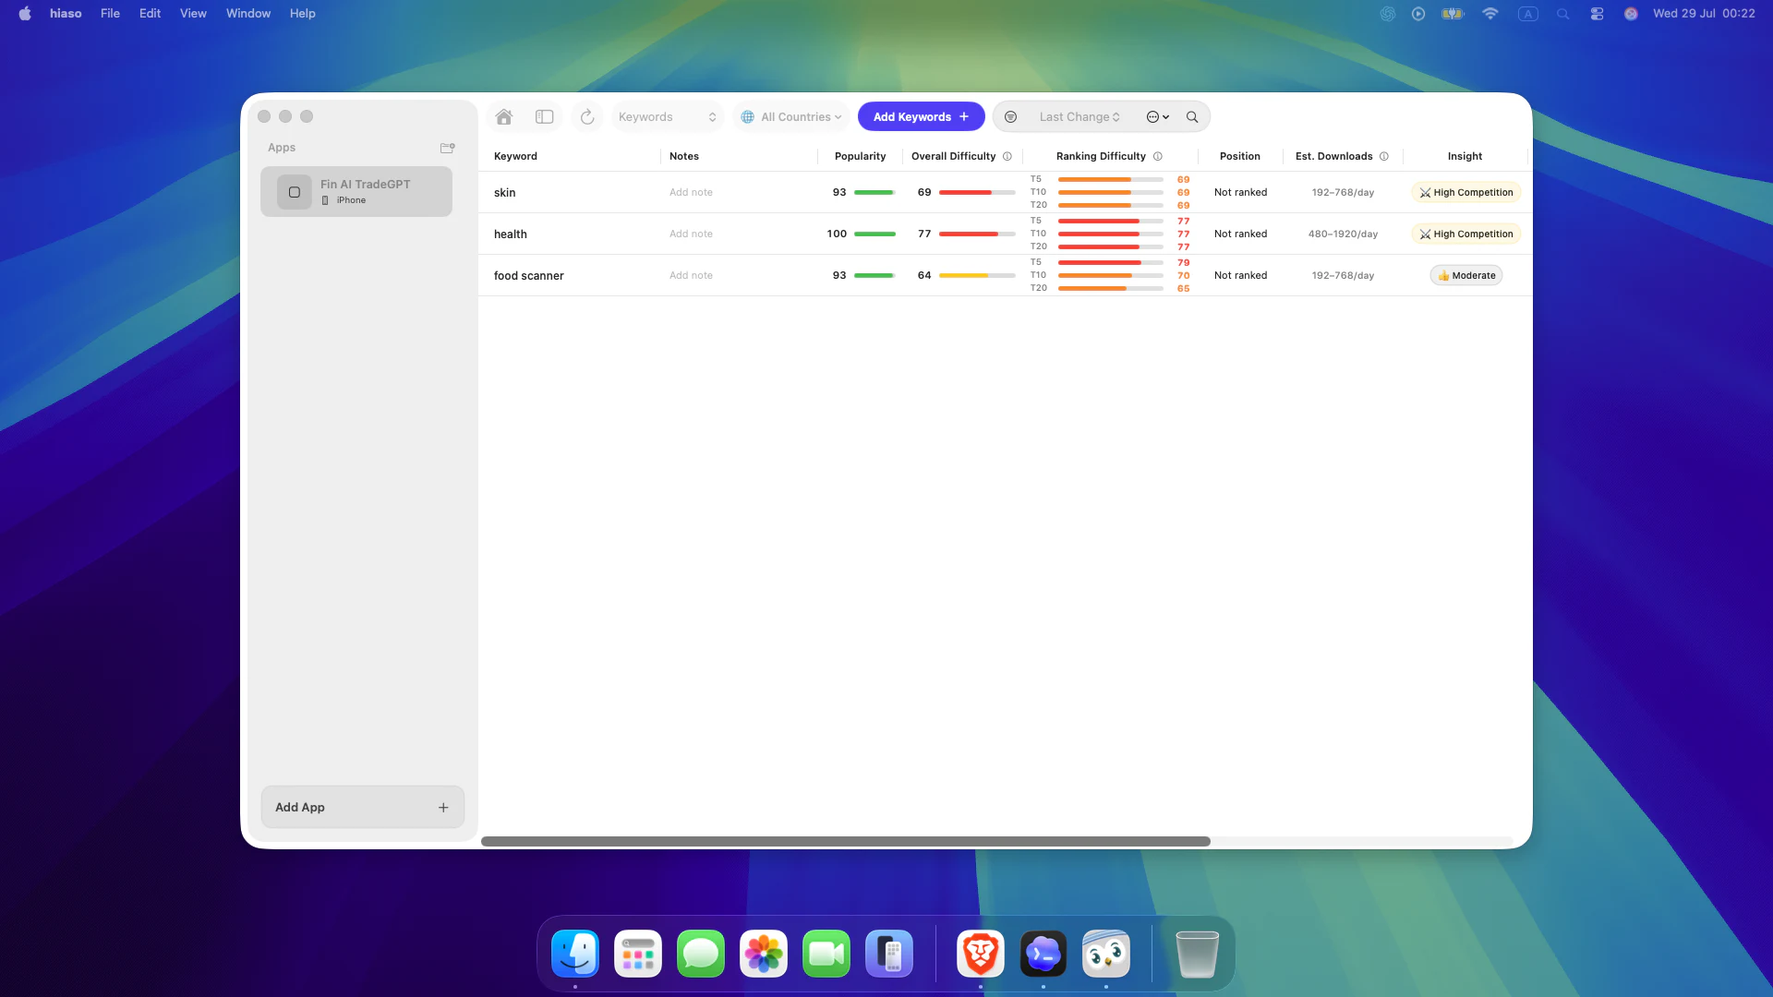Toggle the sidebar panel icon

coord(545,117)
